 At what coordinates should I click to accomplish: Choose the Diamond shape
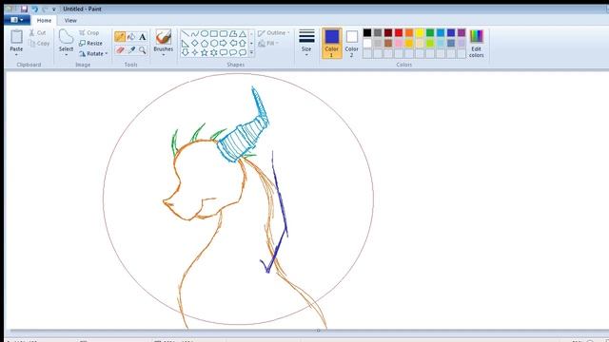[x=195, y=44]
